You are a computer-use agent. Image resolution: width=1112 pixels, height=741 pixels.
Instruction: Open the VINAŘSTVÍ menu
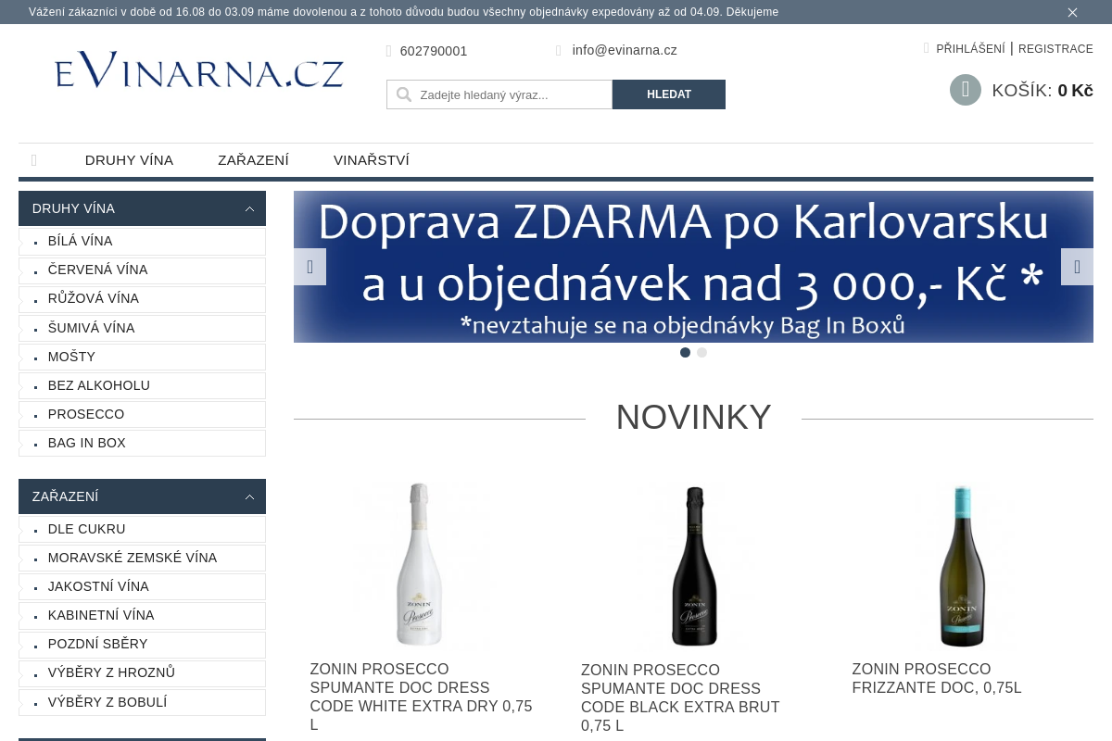click(x=371, y=159)
